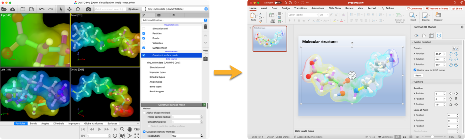Enable the Simulation cell visual element checkbox
Viewport: 465px width, 139px height.
(x=143, y=29)
